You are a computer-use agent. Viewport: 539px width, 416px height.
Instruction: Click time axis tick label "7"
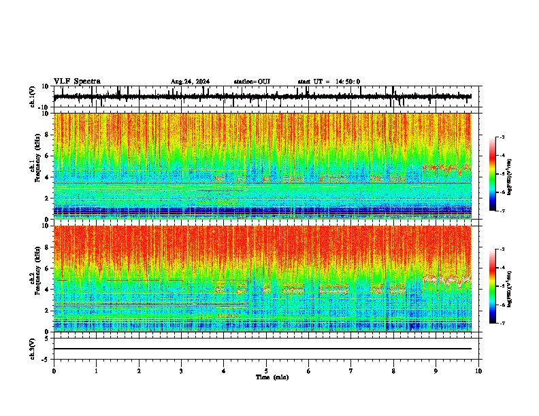(x=351, y=371)
